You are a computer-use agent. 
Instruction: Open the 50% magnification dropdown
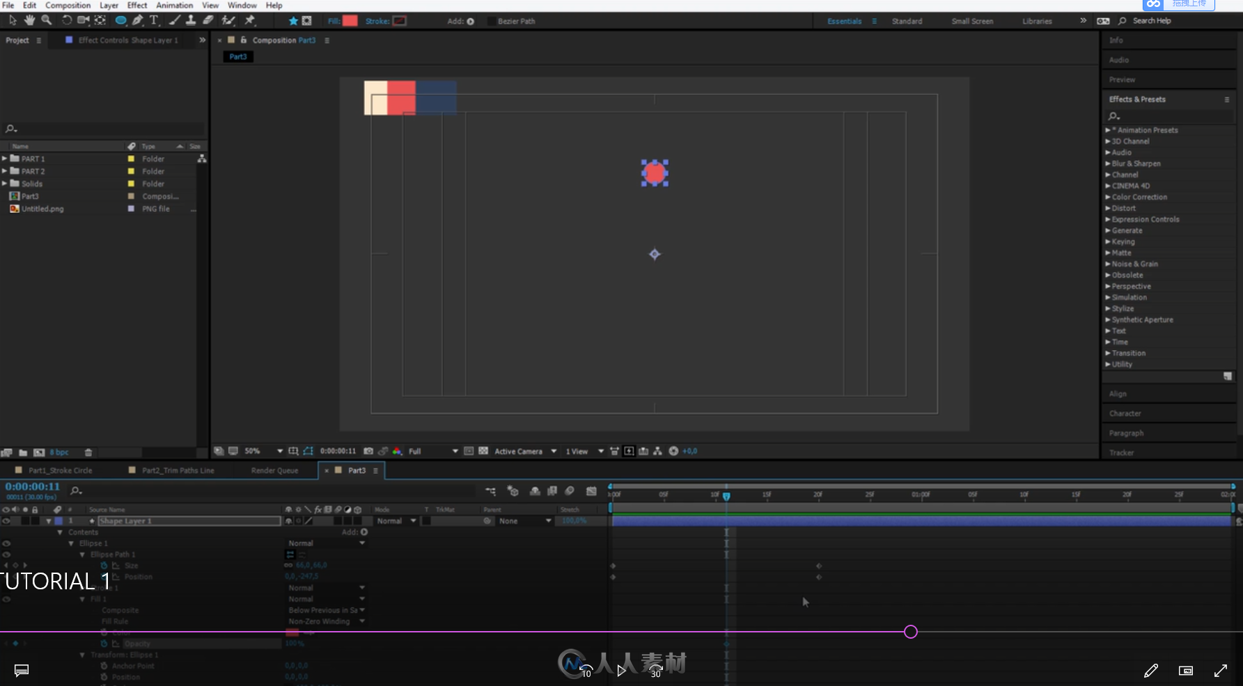coord(264,451)
